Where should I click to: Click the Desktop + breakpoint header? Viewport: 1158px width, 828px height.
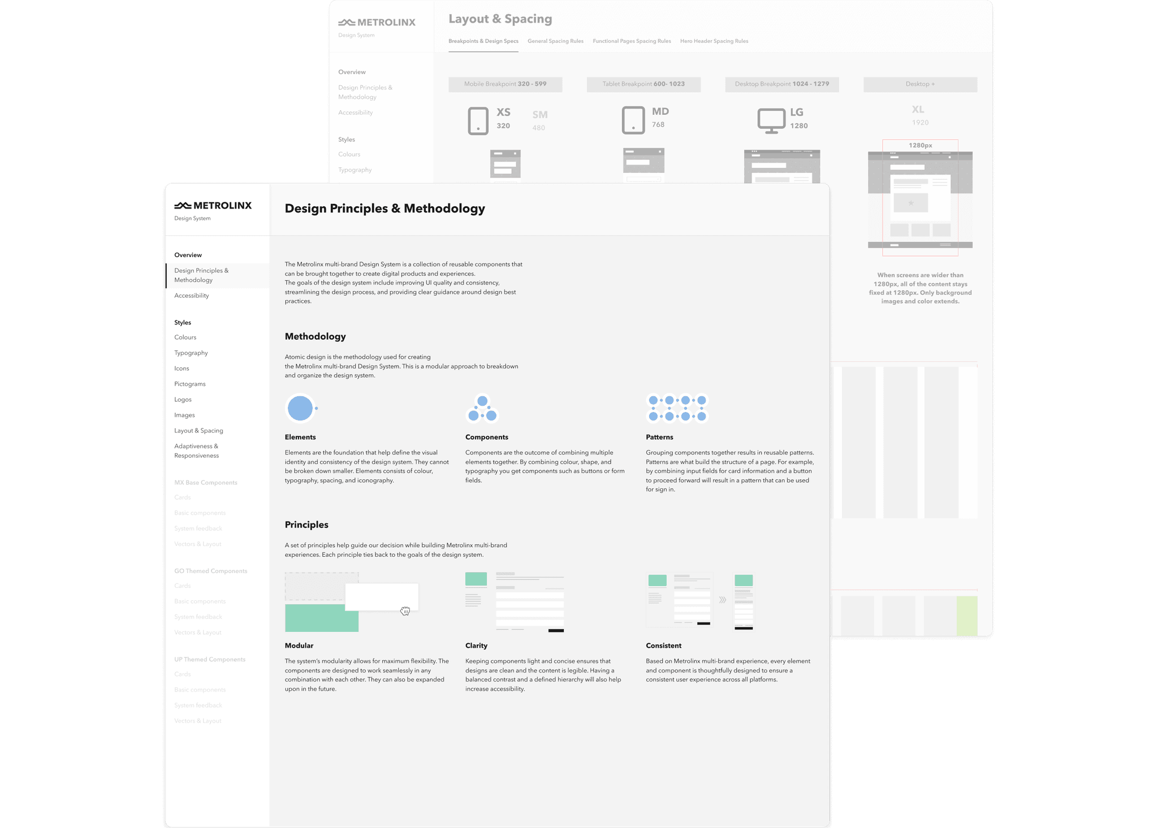pos(920,84)
